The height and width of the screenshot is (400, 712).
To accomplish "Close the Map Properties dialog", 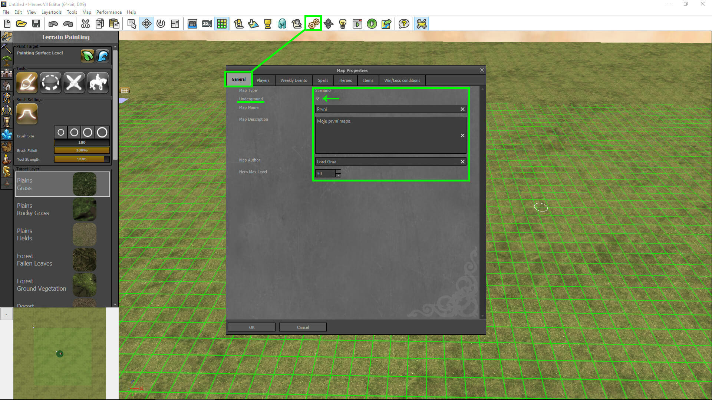I will coord(482,70).
